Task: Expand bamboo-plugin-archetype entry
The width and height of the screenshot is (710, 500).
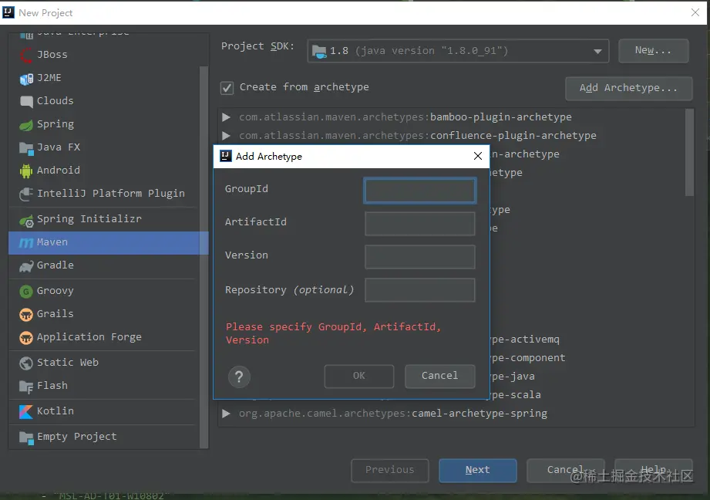Action: tap(226, 117)
